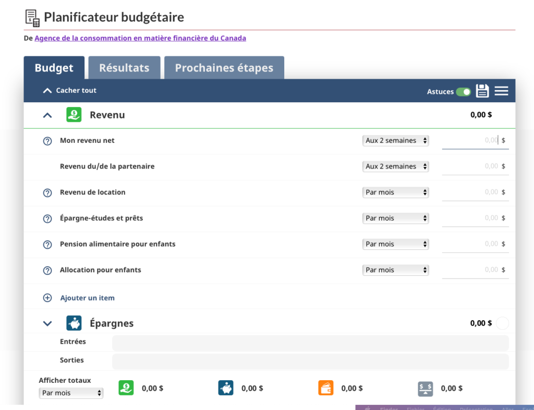Expand the Épargnes section chevron
The height and width of the screenshot is (410, 534).
tap(47, 323)
